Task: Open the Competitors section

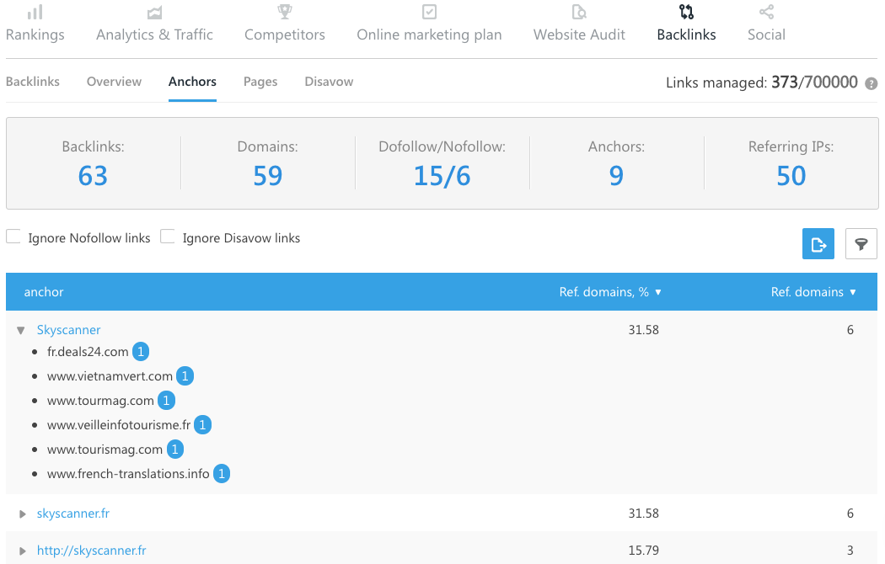Action: click(x=285, y=35)
